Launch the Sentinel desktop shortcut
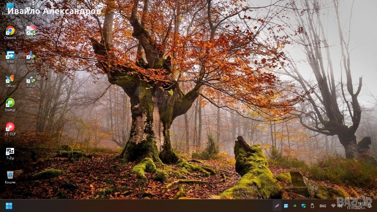Image resolution: width=377 pixels, height=212 pixels. [x=31, y=31]
